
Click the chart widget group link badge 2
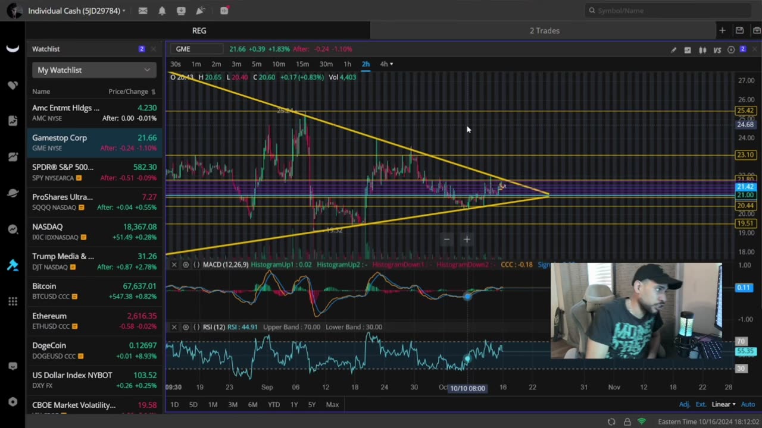(742, 49)
